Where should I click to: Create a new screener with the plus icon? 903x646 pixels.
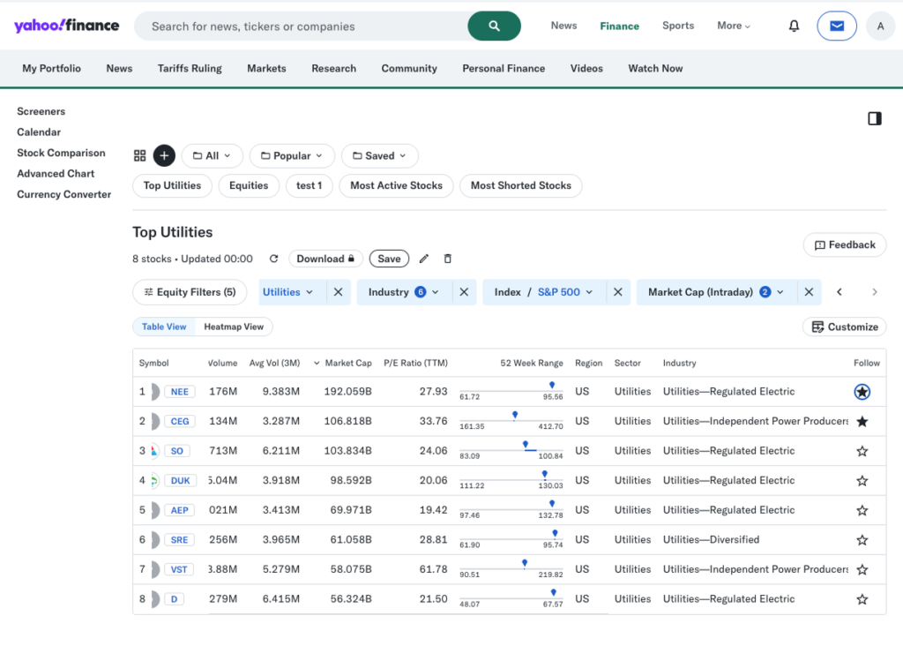tap(164, 155)
